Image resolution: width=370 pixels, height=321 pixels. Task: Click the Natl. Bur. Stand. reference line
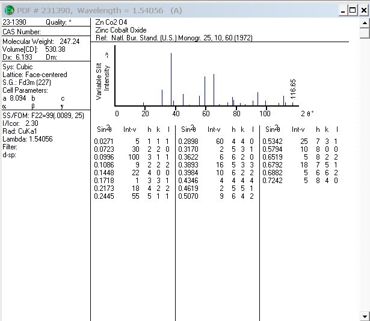coord(174,38)
